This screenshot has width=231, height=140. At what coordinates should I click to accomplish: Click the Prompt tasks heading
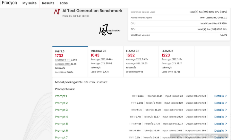[65, 89]
